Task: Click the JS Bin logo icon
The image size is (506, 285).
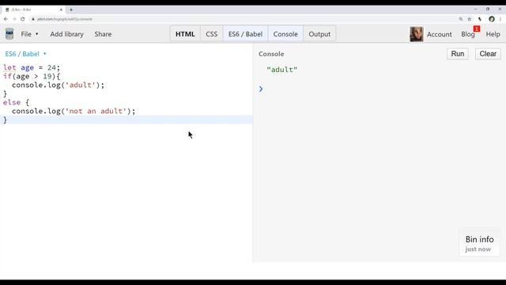Action: 9,34
